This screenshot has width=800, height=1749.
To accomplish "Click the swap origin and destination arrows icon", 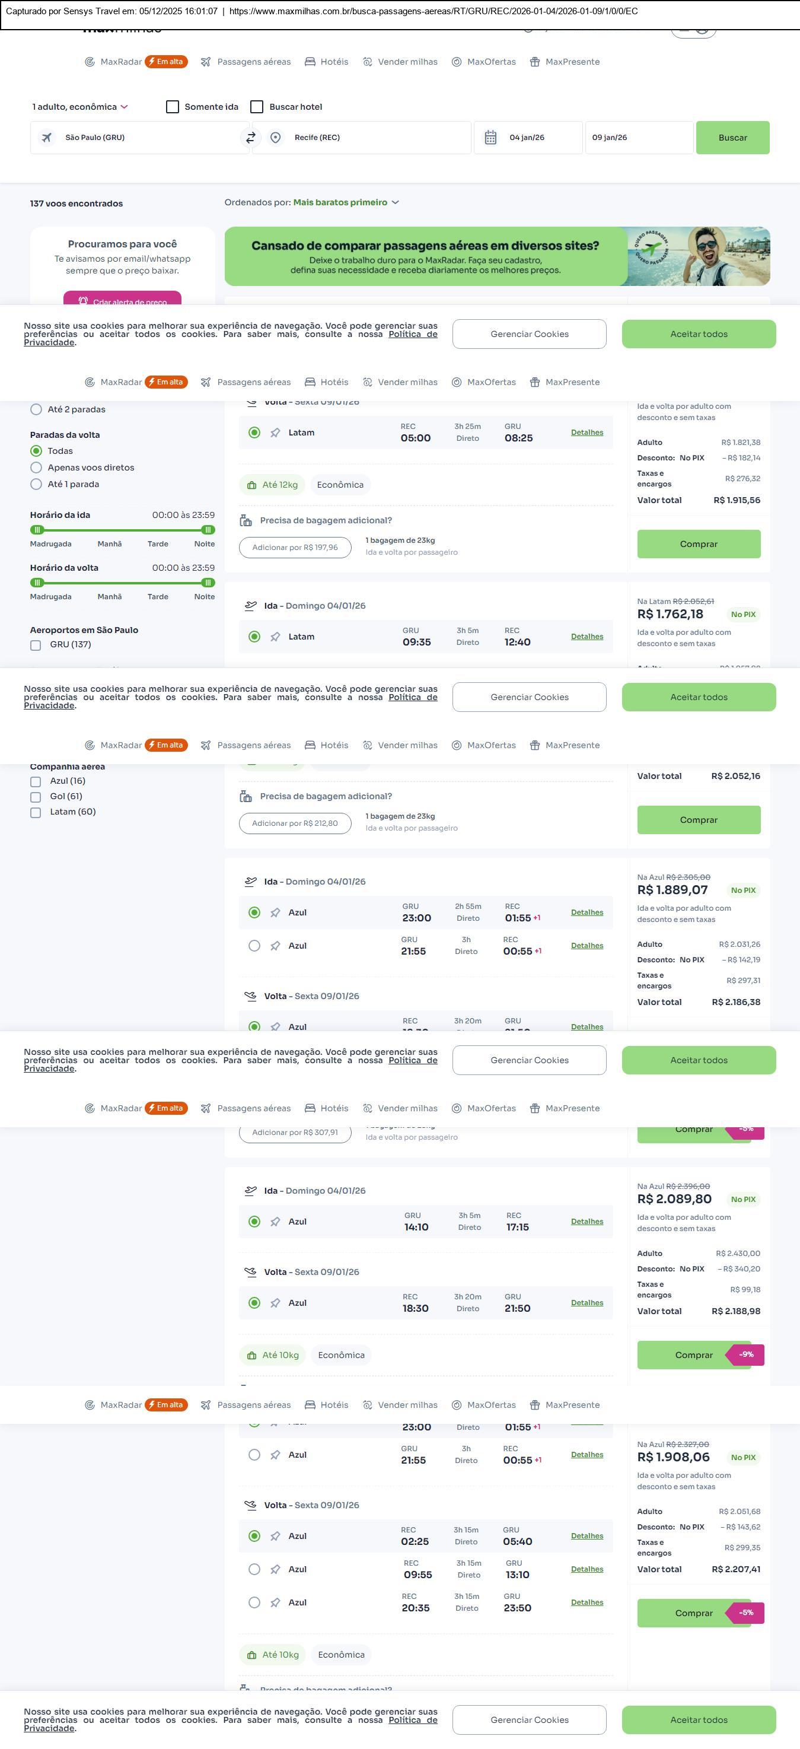I will [250, 138].
